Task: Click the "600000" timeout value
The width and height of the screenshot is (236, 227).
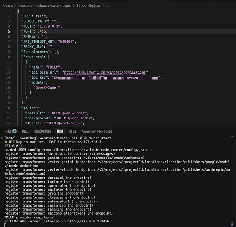Action: coord(66,42)
